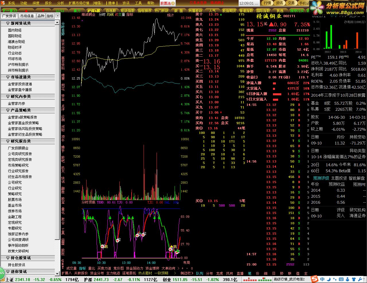Click the Sogou 中 language toggle
Viewport: 367px width, 283px height.
(323, 279)
